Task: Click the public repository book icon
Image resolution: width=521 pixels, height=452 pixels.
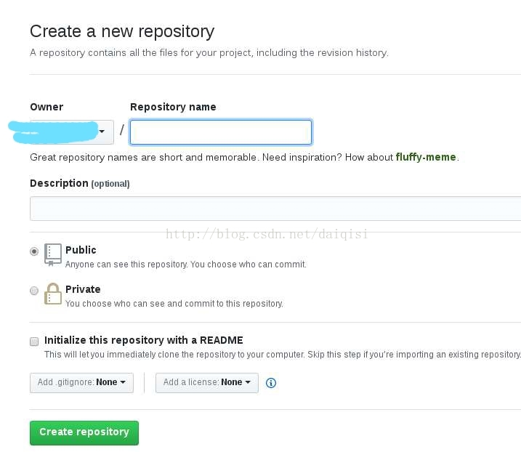Action: (53, 254)
